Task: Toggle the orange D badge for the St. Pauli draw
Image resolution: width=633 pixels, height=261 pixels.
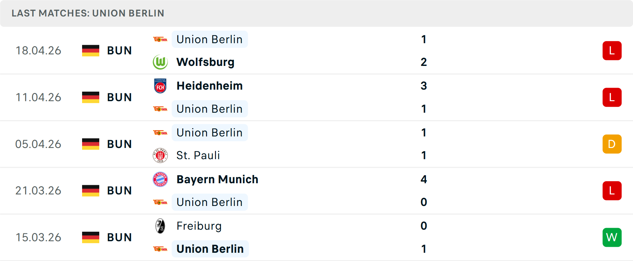Action: 612,144
